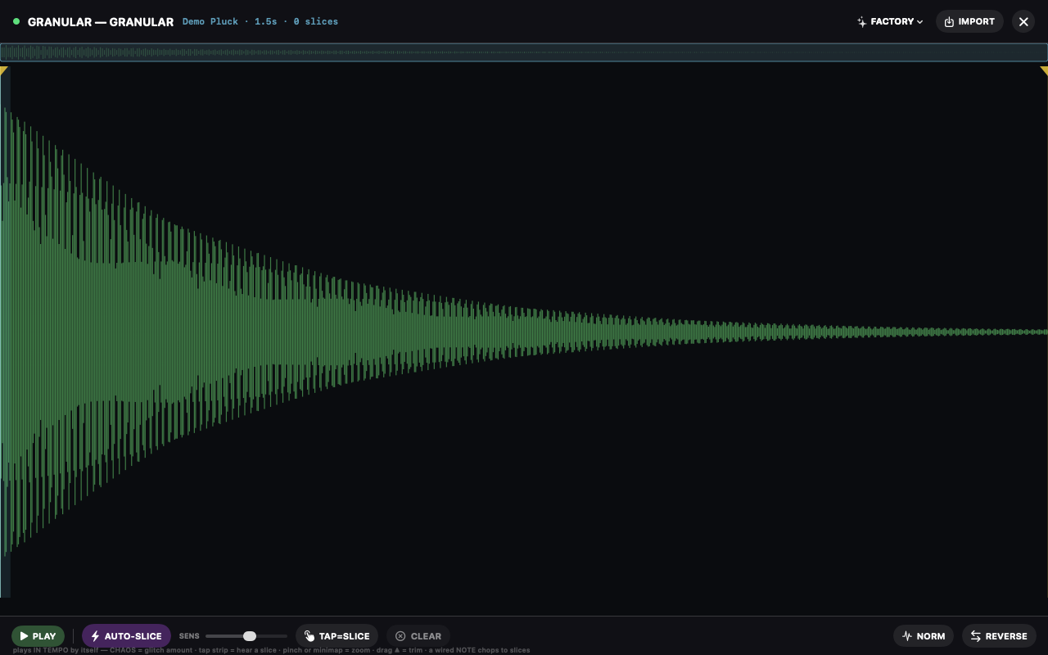Click the IMPORT button
Image resolution: width=1048 pixels, height=655 pixels.
click(x=969, y=22)
